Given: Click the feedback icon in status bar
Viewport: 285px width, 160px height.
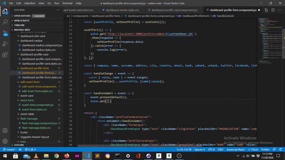Looking at the screenshot, I should 274,149.
